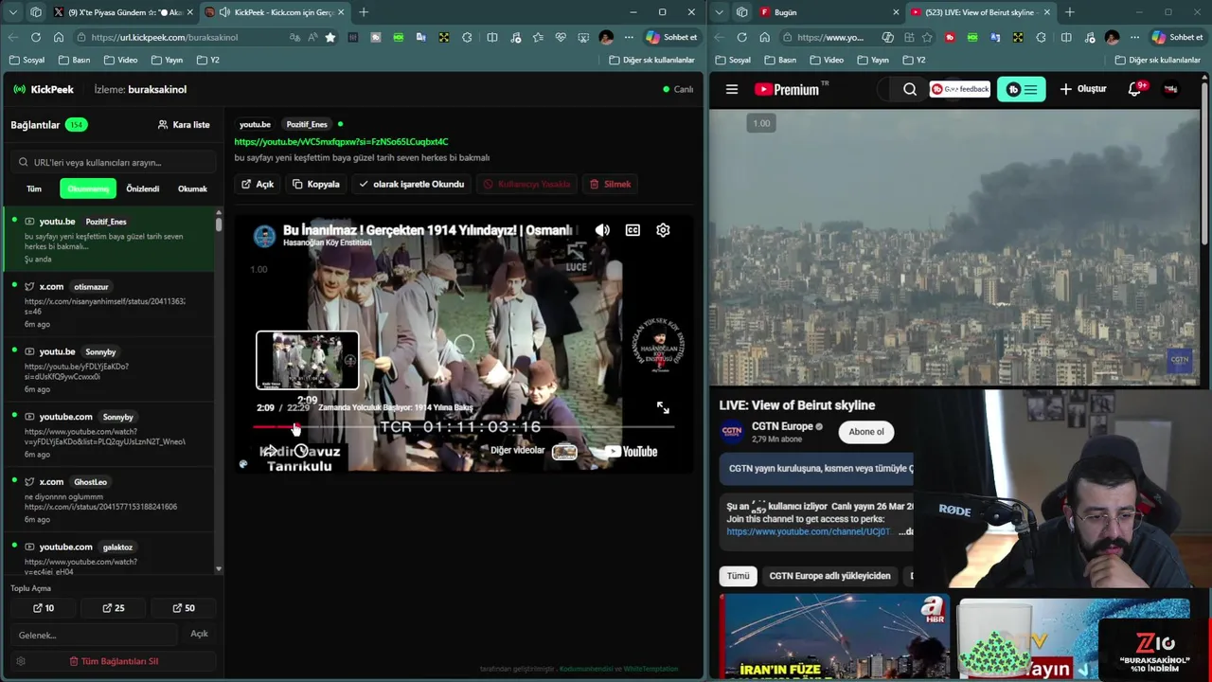Image resolution: width=1212 pixels, height=682 pixels.
Task: Click the Watch later clock icon on player
Action: pyautogui.click(x=300, y=451)
